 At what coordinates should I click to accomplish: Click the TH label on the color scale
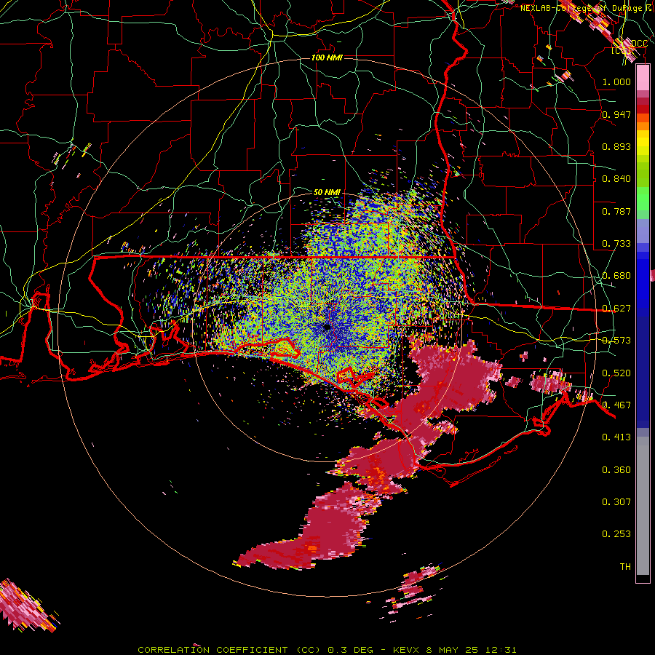[x=625, y=567]
